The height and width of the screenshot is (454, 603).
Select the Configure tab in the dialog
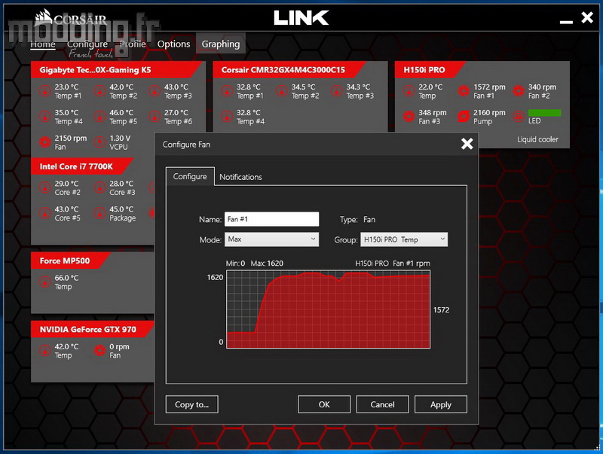coord(190,176)
